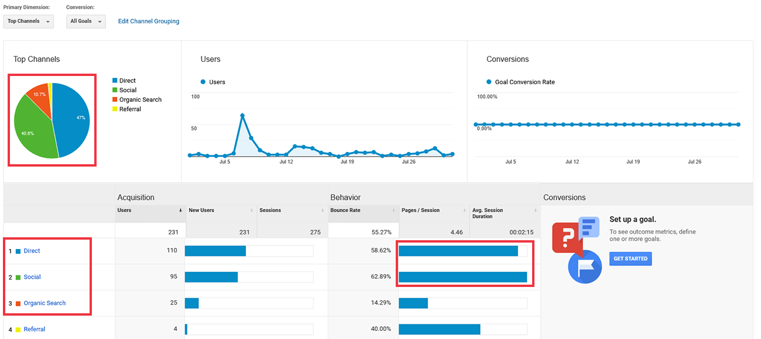
Task: Open the All Goals conversion dropdown
Action: click(x=86, y=22)
